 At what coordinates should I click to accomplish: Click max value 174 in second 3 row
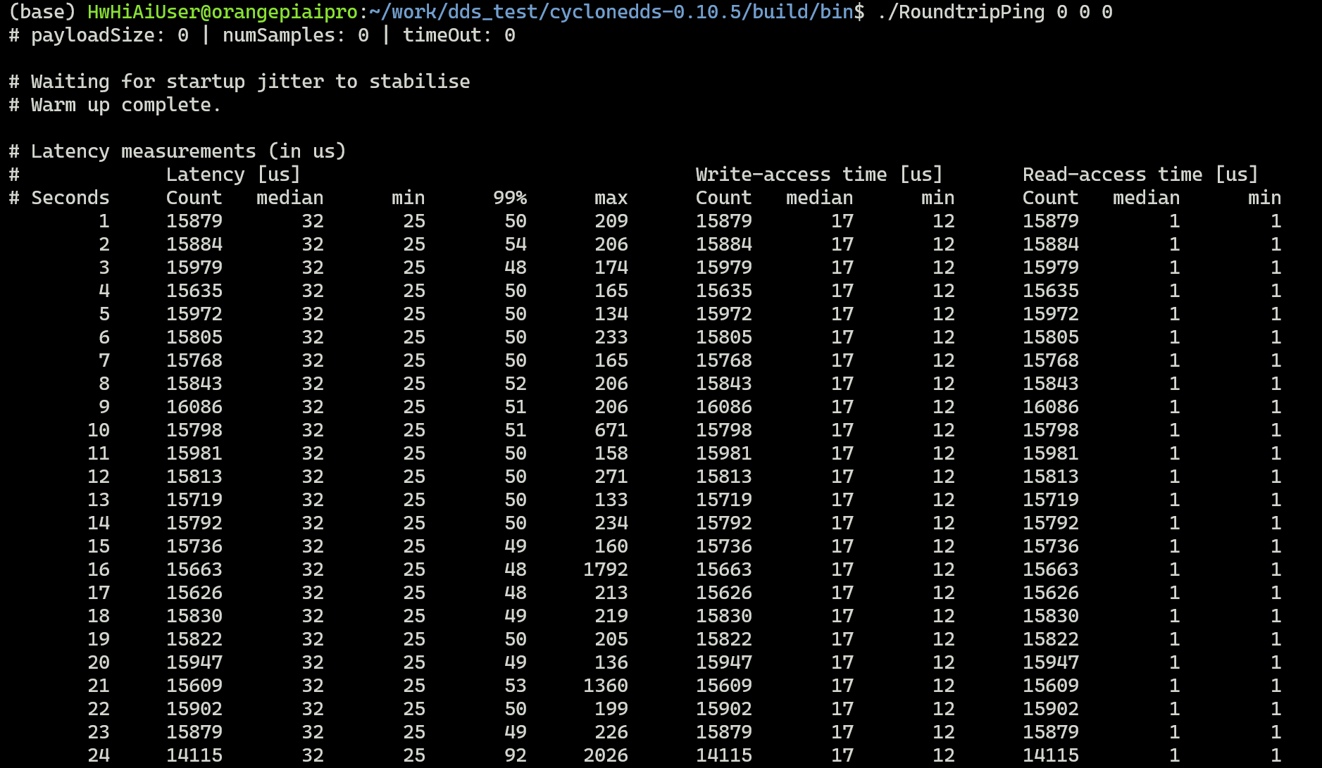click(x=611, y=267)
